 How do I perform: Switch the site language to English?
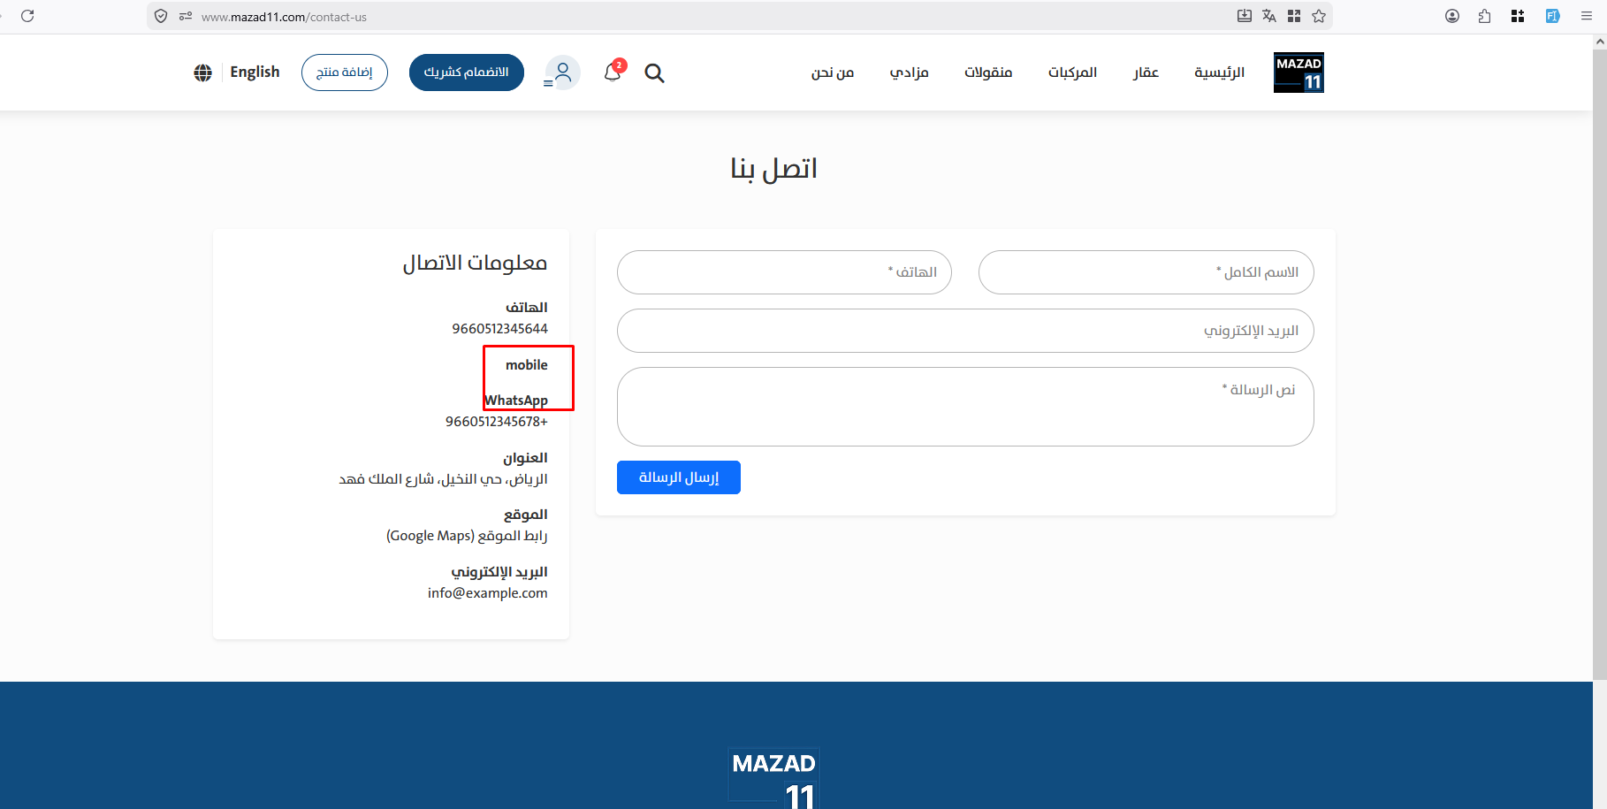[x=255, y=73]
